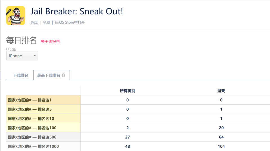Click the 所有类别 column header
The width and height of the screenshot is (270, 151).
[128, 91]
